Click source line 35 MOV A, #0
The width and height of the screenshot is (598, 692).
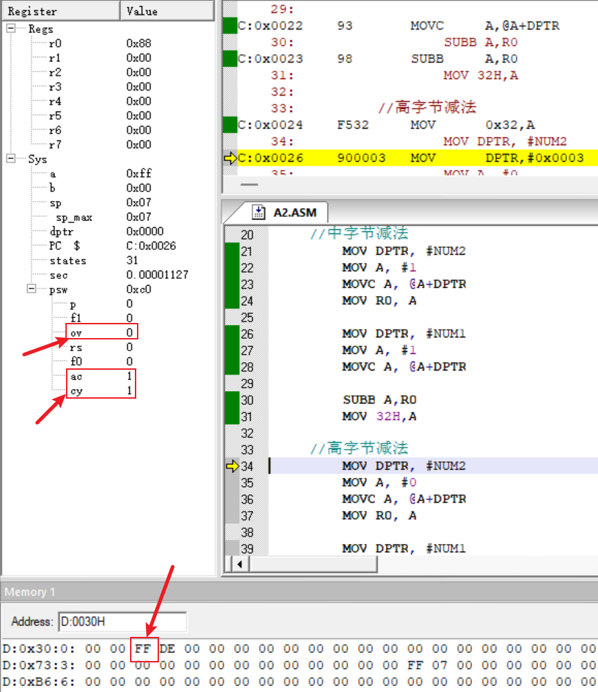coord(379,483)
